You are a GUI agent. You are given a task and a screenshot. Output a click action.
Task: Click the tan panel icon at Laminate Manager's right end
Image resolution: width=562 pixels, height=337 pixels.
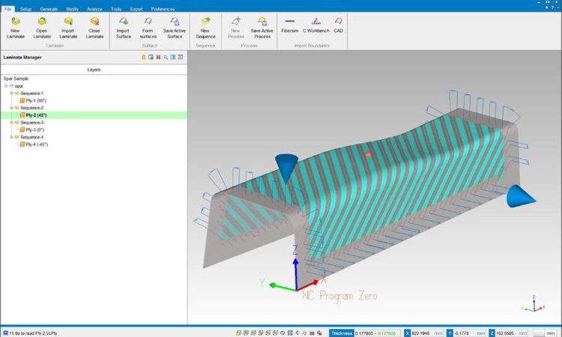click(181, 58)
